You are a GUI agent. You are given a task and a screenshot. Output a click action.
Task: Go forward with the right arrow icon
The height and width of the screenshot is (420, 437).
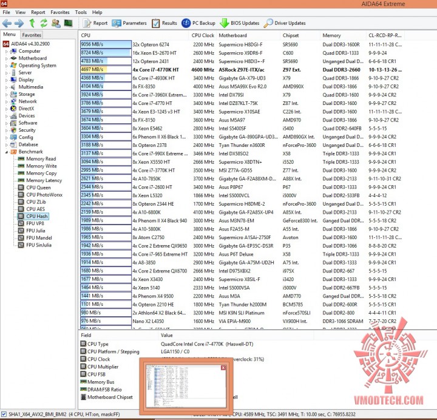[19, 23]
